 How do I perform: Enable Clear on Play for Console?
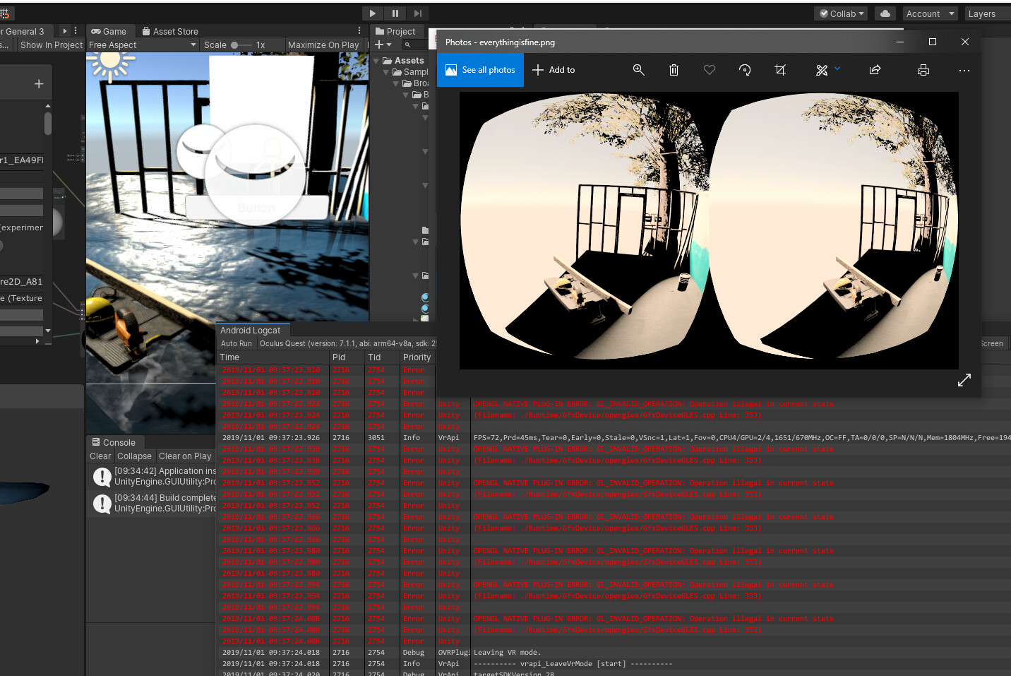pos(185,456)
